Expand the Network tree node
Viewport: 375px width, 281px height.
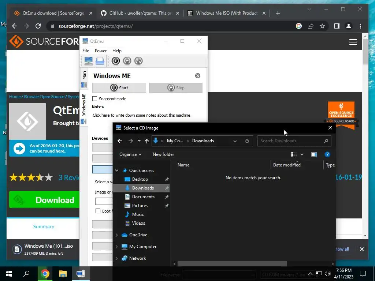[x=117, y=258]
